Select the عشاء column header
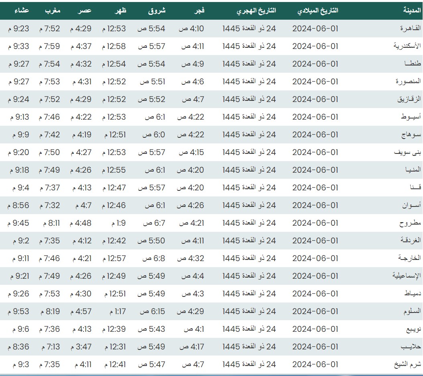 point(21,11)
